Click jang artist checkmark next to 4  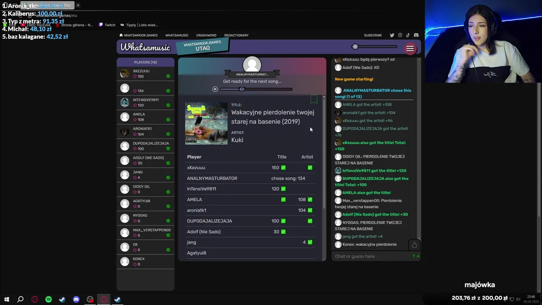point(310,242)
